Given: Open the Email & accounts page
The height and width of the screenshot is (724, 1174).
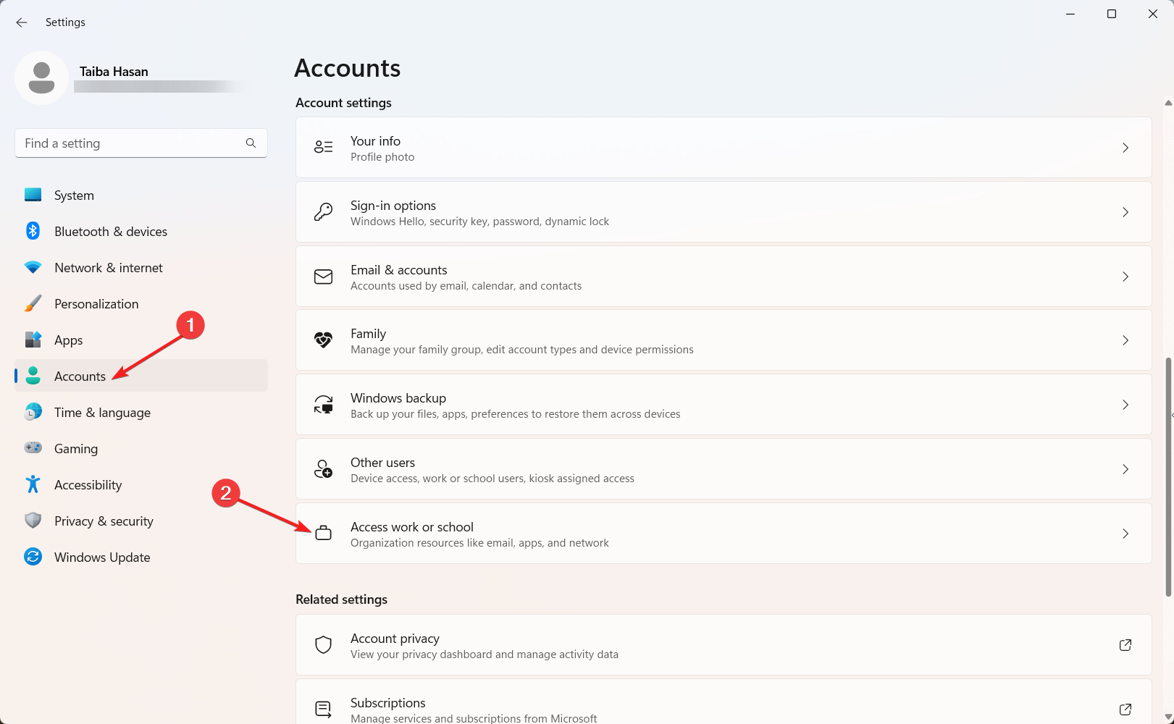Looking at the screenshot, I should point(723,277).
